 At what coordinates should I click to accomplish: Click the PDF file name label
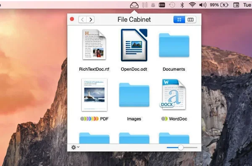104,119
